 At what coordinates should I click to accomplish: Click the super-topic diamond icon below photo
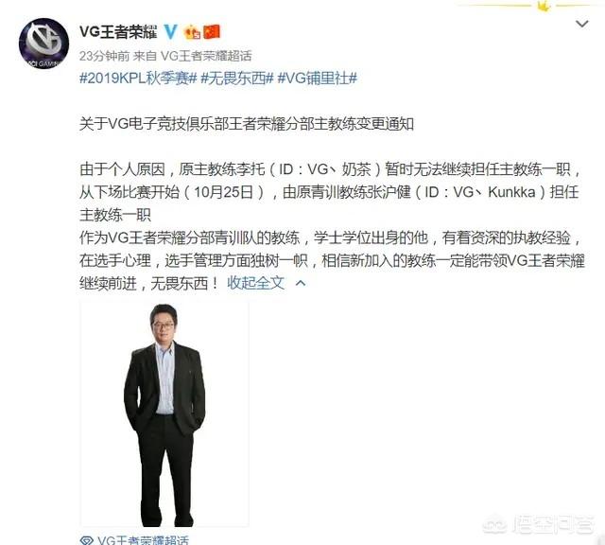coord(86,540)
